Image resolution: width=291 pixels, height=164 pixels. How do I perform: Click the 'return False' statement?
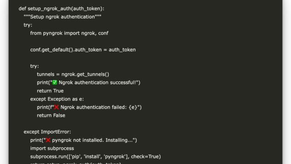(x=51, y=116)
